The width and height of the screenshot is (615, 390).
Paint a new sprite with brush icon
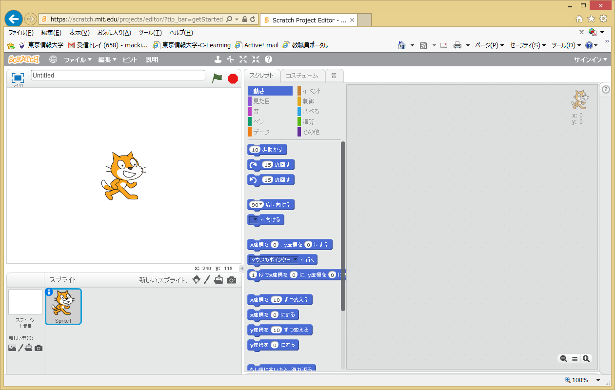(207, 280)
